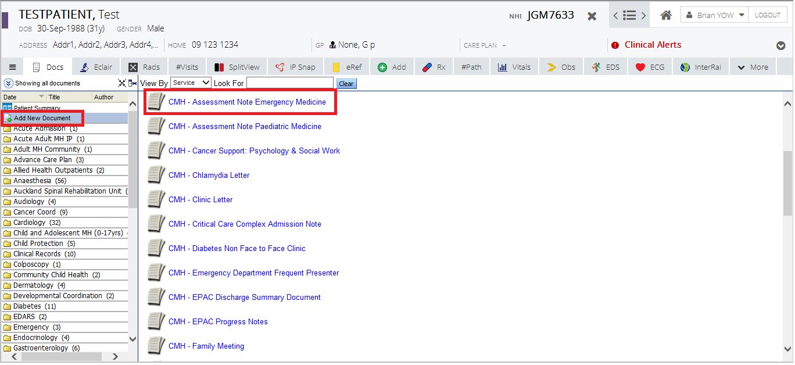Go to next patient with right chevron

pyautogui.click(x=643, y=16)
